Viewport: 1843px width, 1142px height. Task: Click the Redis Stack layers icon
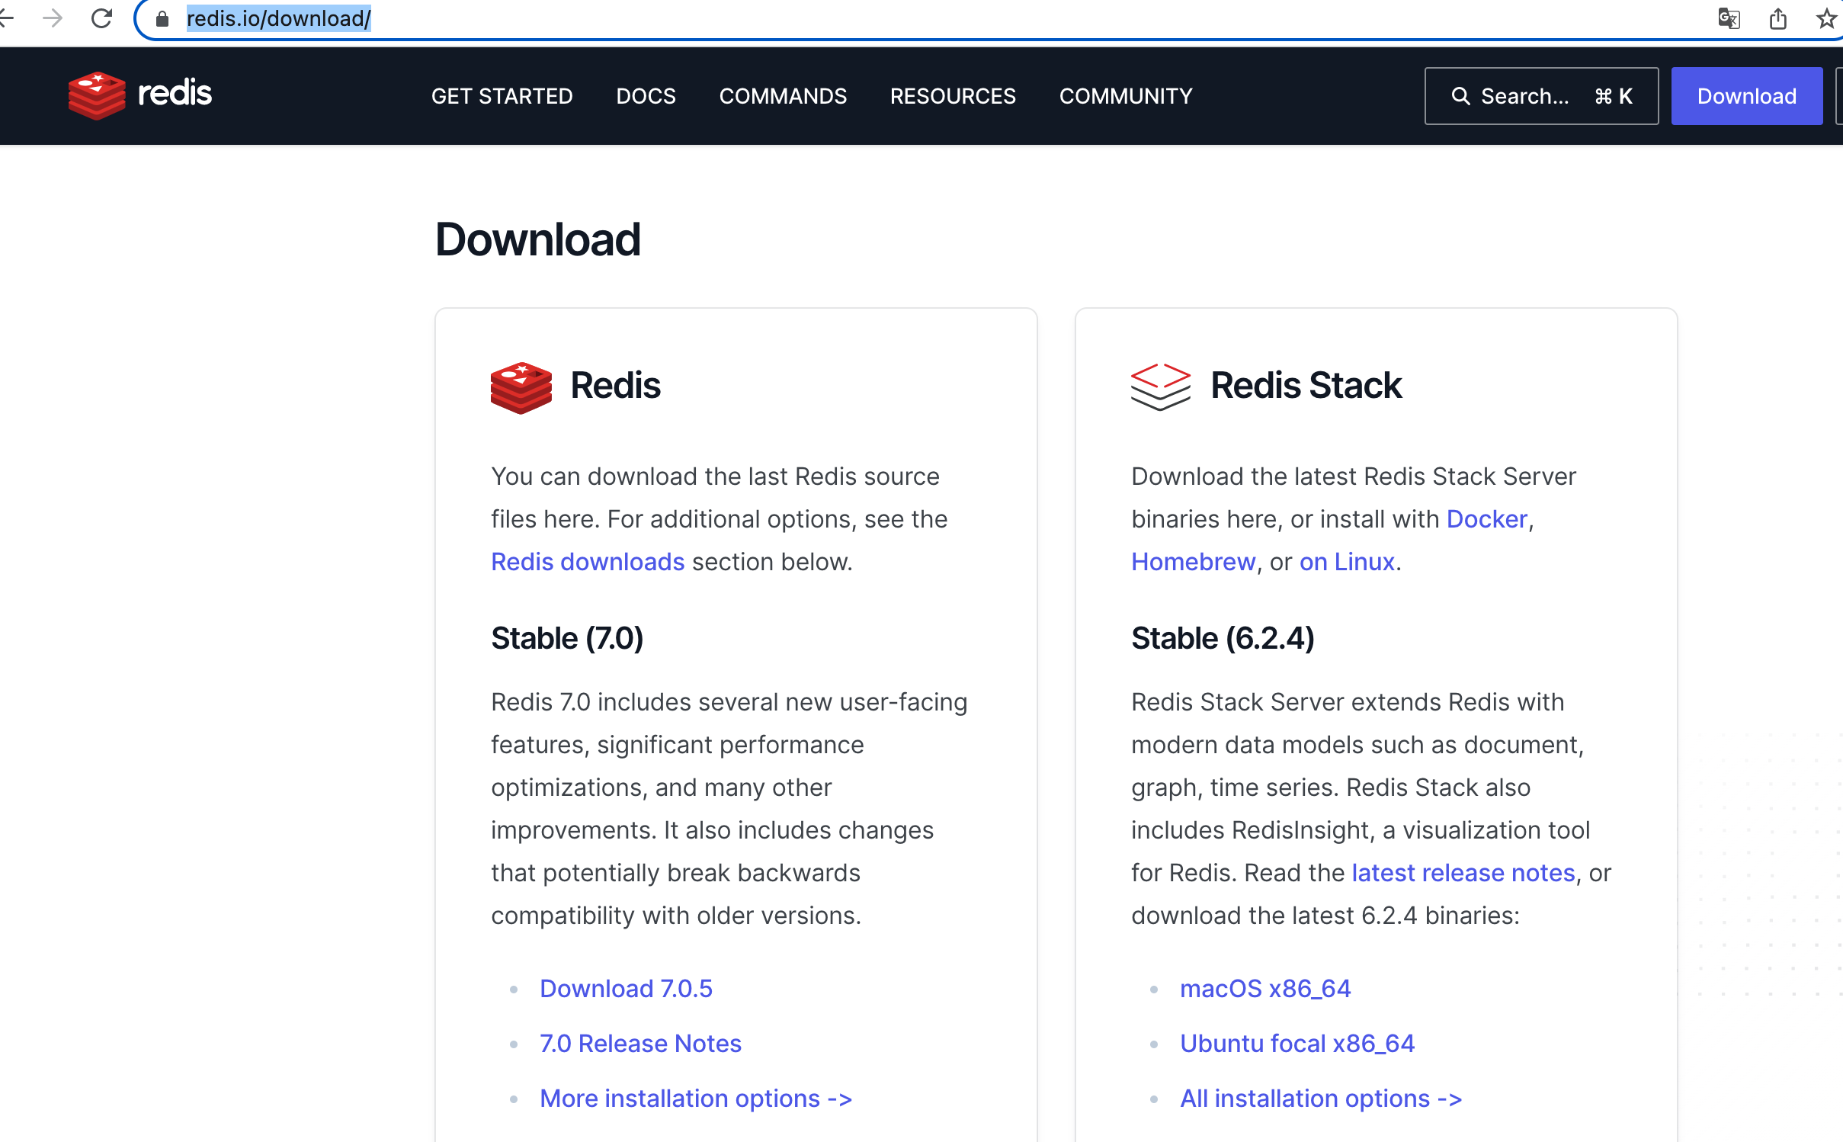[1160, 387]
